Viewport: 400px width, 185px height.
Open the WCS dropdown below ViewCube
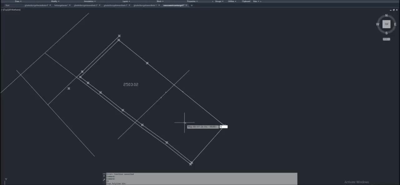tap(386, 39)
